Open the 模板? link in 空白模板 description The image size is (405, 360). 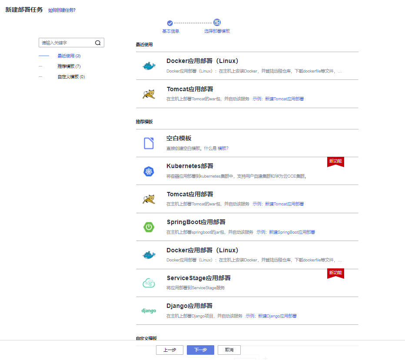[x=223, y=148]
